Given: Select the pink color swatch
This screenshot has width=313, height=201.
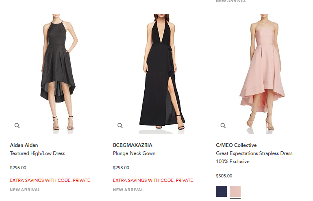Looking at the screenshot, I should (235, 191).
